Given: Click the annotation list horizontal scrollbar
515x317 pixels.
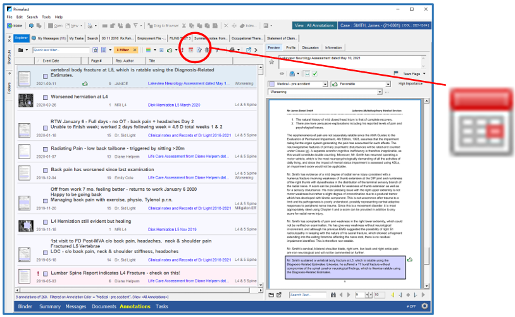Looking at the screenshot, I should [x=139, y=290].
